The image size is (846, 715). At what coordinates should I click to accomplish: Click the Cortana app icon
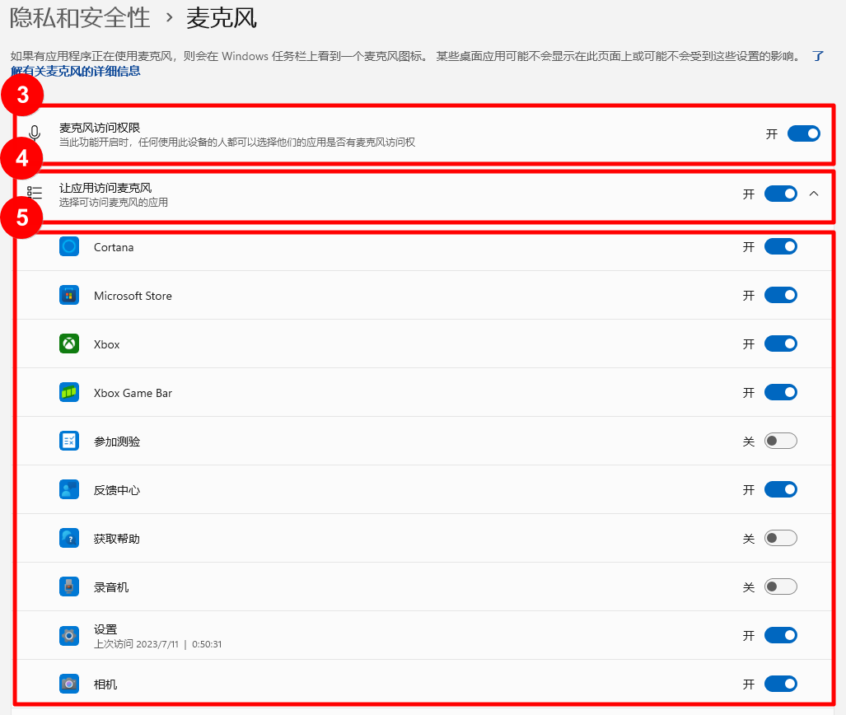click(69, 246)
